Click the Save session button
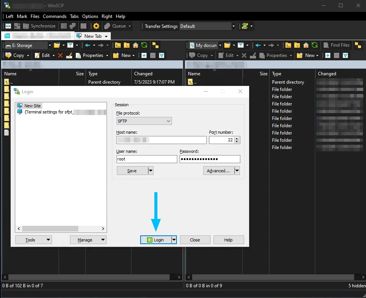The width and height of the screenshot is (366, 298). [132, 171]
